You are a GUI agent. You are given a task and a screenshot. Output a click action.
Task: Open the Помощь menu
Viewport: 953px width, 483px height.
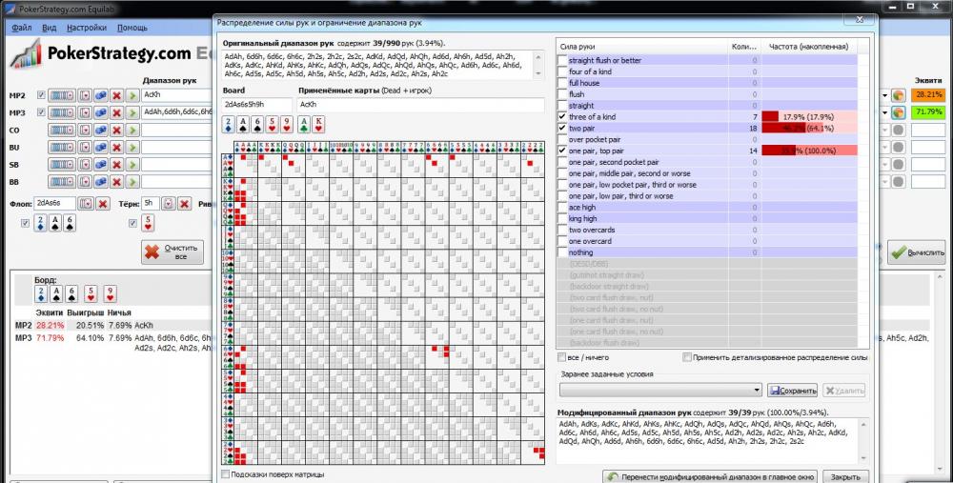[132, 28]
